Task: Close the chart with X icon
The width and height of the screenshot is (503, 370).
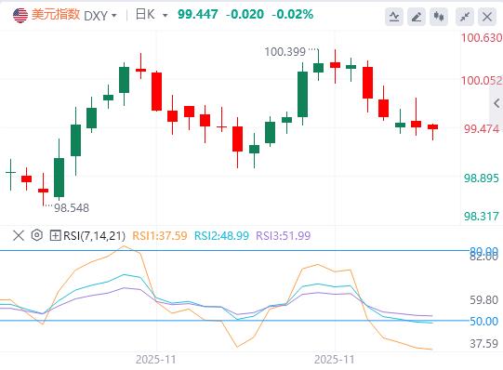Action: [487, 16]
